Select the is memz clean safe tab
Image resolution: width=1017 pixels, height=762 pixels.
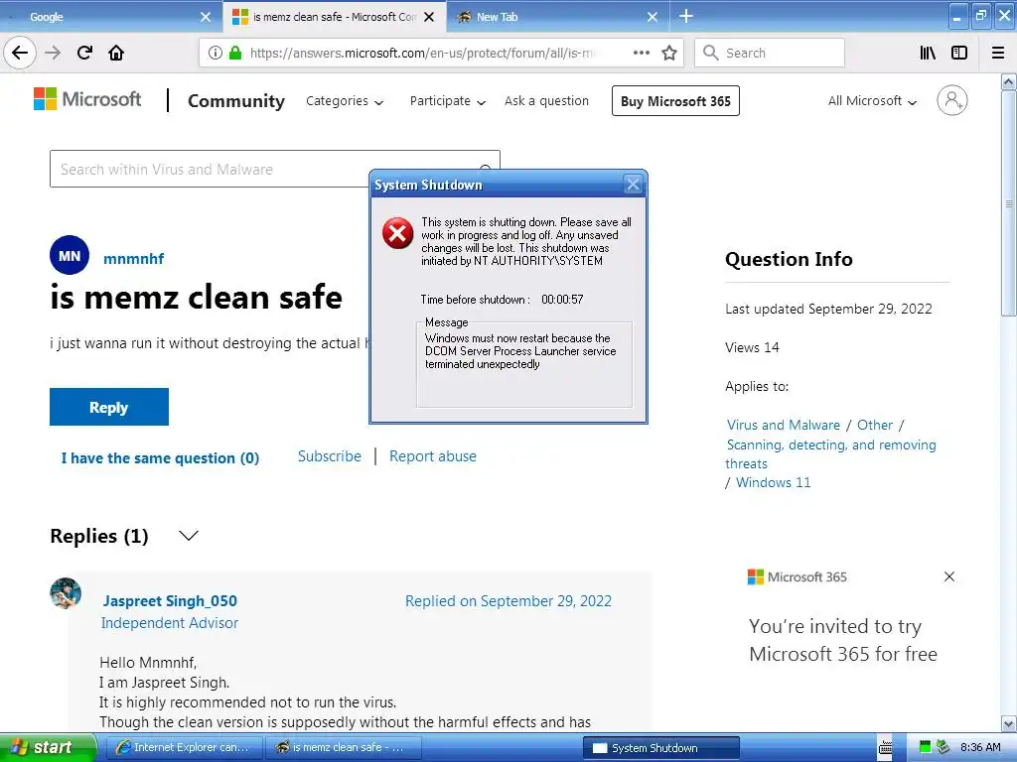(334, 17)
